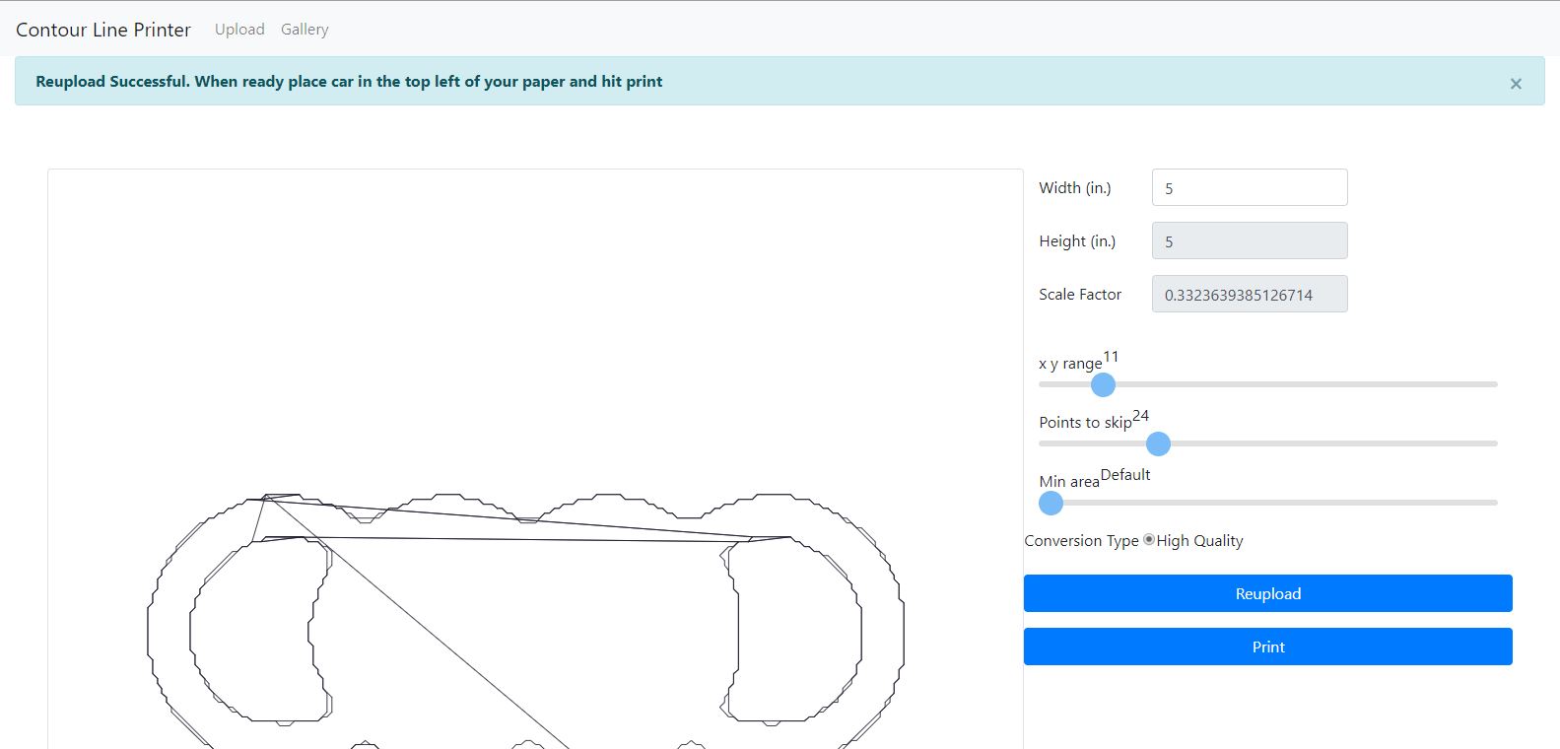This screenshot has width=1560, height=749.
Task: Click the 'Reupload Successful' alert message text
Action: click(349, 81)
